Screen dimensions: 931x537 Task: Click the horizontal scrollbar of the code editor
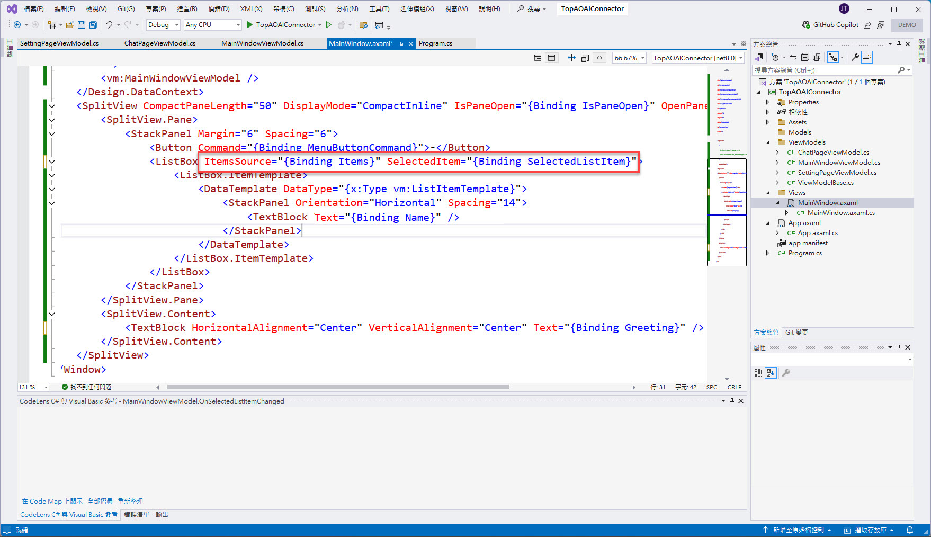[338, 387]
